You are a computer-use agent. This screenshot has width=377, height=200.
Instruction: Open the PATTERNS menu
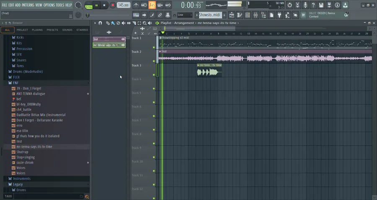point(28,5)
